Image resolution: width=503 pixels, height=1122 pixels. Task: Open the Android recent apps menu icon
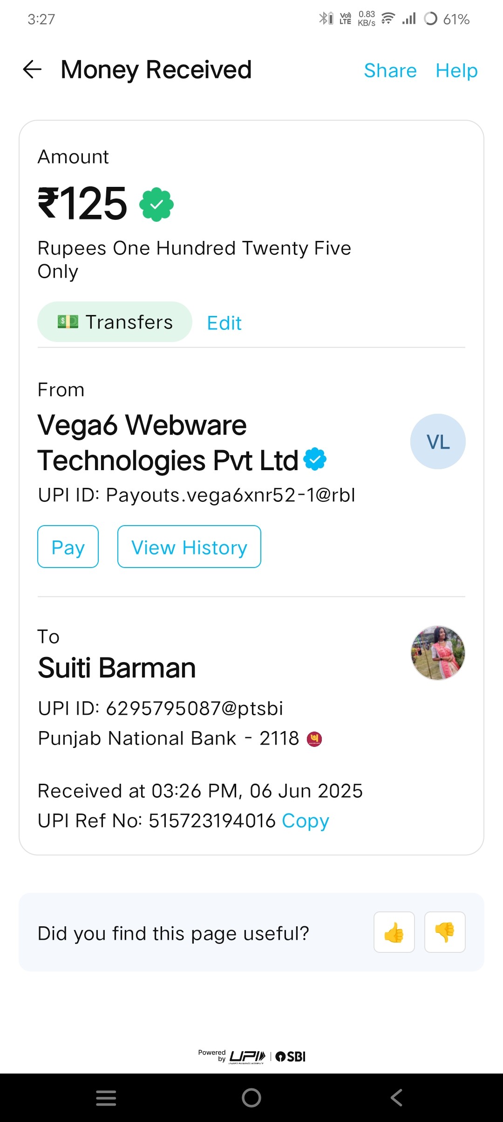pyautogui.click(x=106, y=1098)
